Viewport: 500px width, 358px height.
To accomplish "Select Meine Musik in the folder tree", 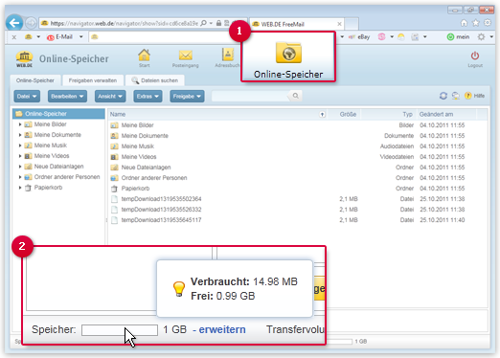I will (51, 145).
